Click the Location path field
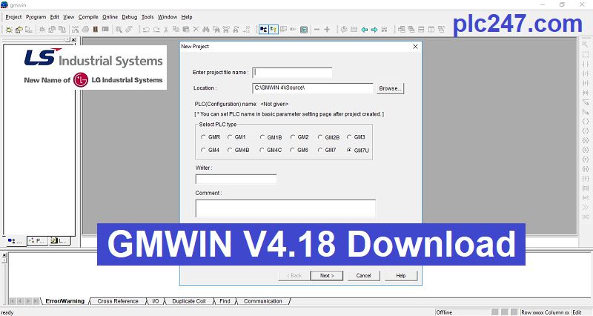This screenshot has height=316, width=593. 312,88
